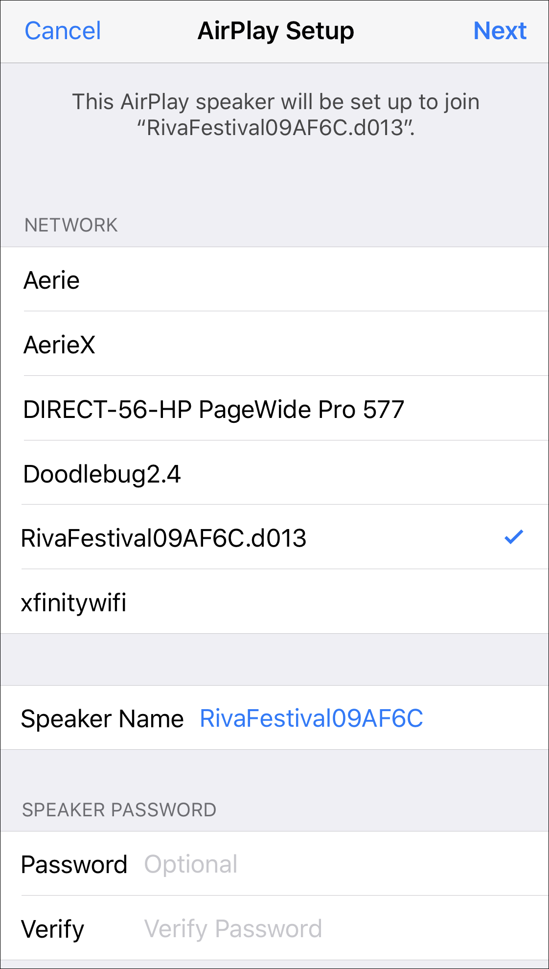Select the Aerie network
The image size is (549, 969).
52,280
